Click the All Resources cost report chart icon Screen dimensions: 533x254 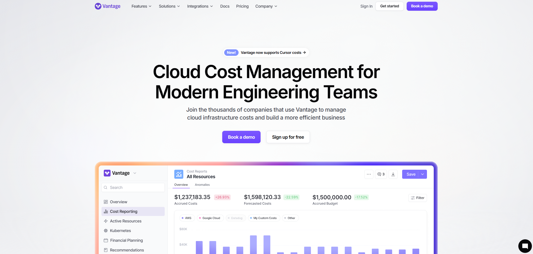[x=179, y=174]
